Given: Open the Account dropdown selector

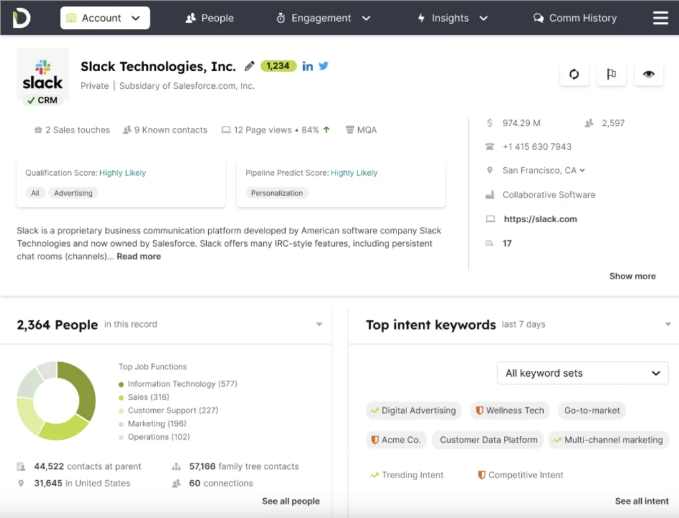Looking at the screenshot, I should [105, 18].
